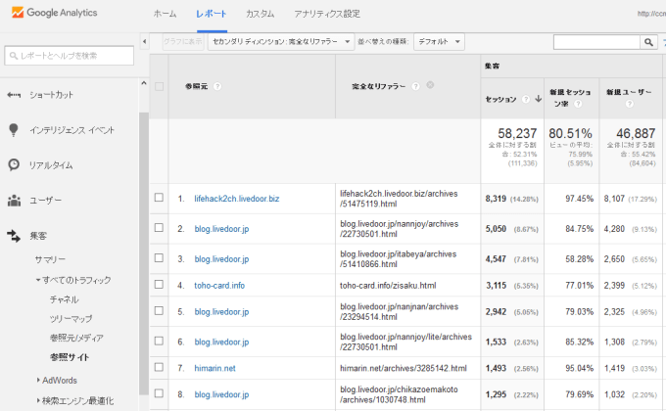Open リアルタイム clock item in sidebar
Screen dimensions: 666x411
pos(50,165)
